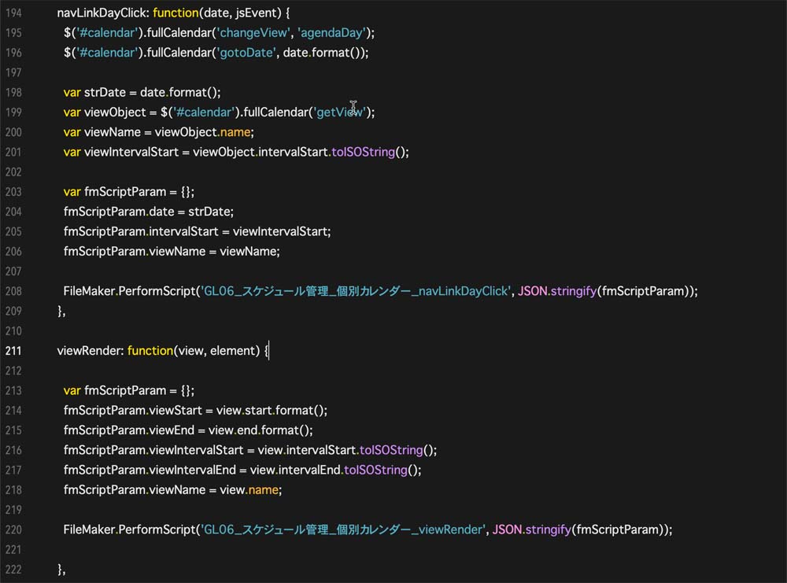The image size is (787, 583).
Task: Click the 'gotoDate' string on line 196
Action: pos(246,53)
